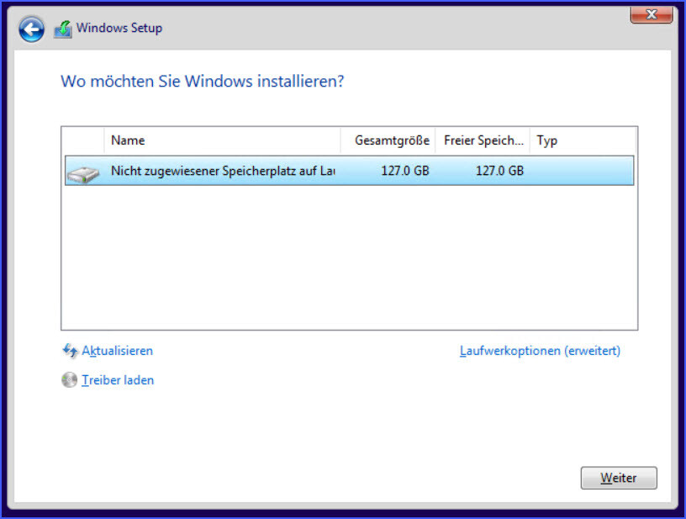This screenshot has height=519, width=686.
Task: Sort by the Gesamtgröße column header
Action: point(388,140)
